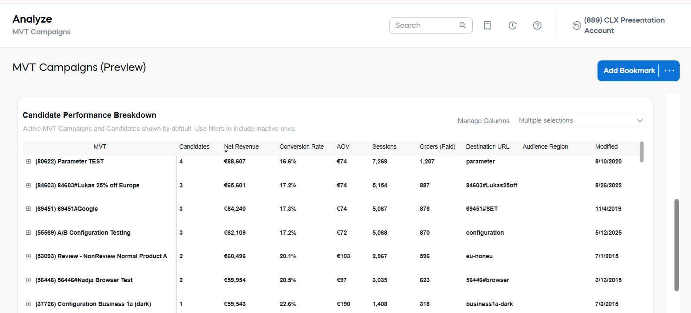Sort by the Modified column header
This screenshot has height=313, width=691.
(606, 147)
